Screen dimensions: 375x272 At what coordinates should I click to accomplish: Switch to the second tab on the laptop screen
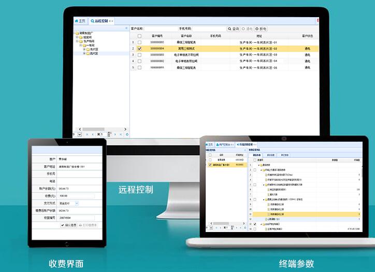(x=224, y=144)
